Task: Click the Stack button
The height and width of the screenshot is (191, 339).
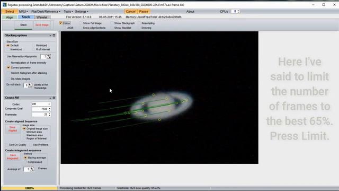Action: 23,25
